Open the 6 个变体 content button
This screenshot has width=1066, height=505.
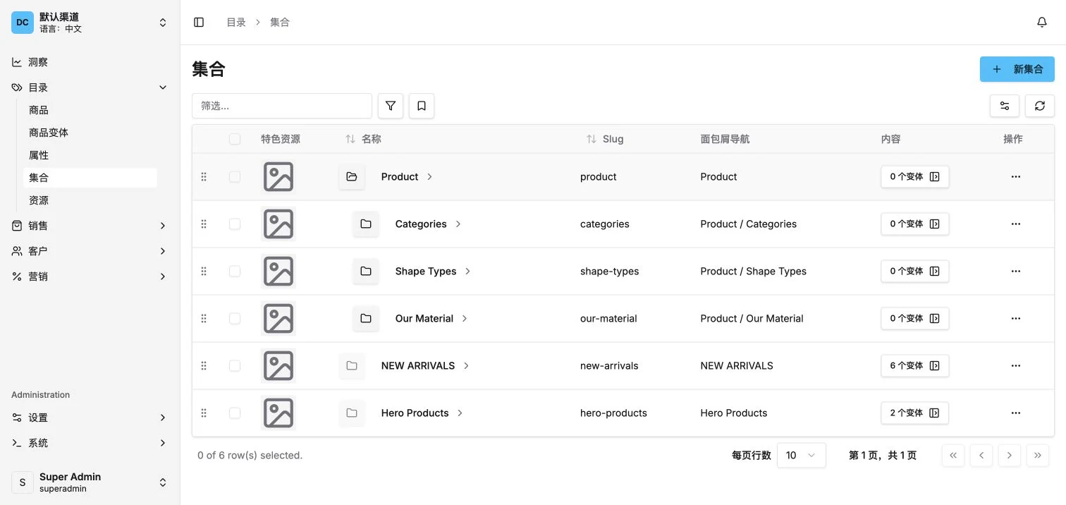tap(915, 366)
